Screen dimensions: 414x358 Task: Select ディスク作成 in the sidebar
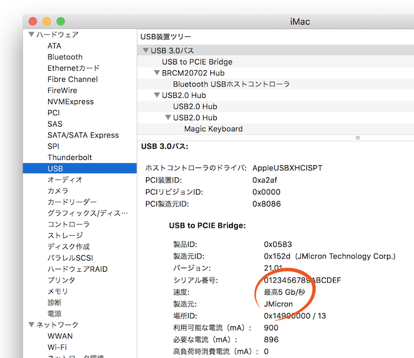click(68, 247)
